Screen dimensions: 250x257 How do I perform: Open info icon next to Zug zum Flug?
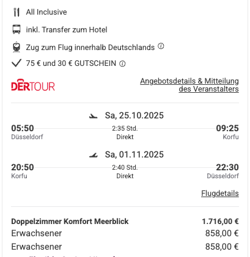pos(161,46)
